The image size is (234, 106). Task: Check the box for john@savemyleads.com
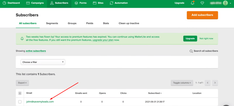(x=20, y=102)
